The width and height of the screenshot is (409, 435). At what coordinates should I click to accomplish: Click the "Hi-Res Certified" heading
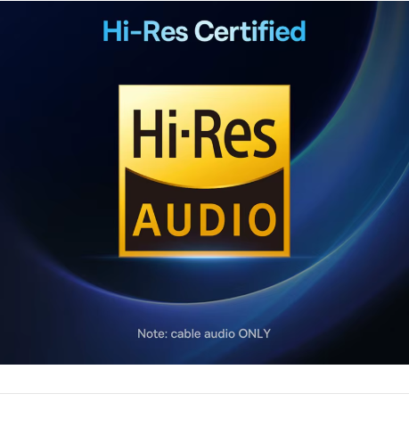(x=204, y=31)
